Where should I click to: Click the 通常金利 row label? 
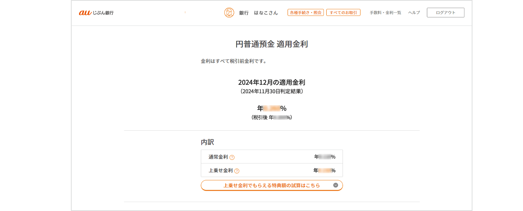[218, 157]
